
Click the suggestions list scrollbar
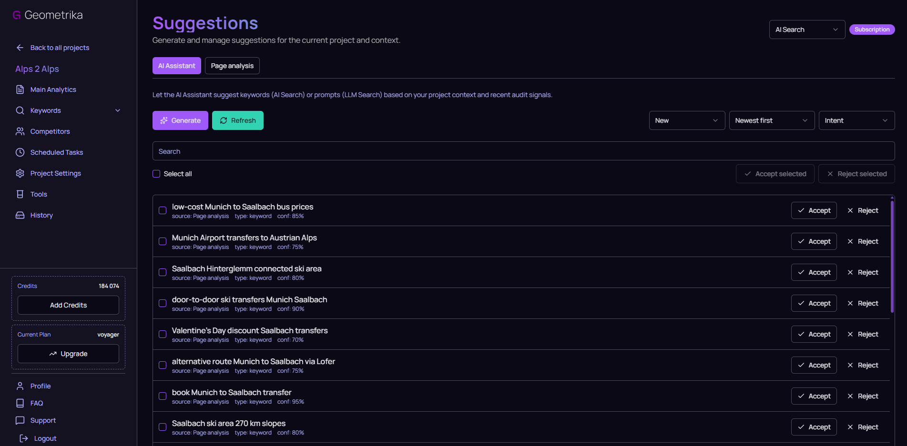click(x=892, y=257)
